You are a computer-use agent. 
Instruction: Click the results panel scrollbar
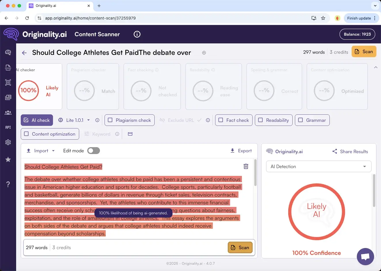(x=374, y=190)
